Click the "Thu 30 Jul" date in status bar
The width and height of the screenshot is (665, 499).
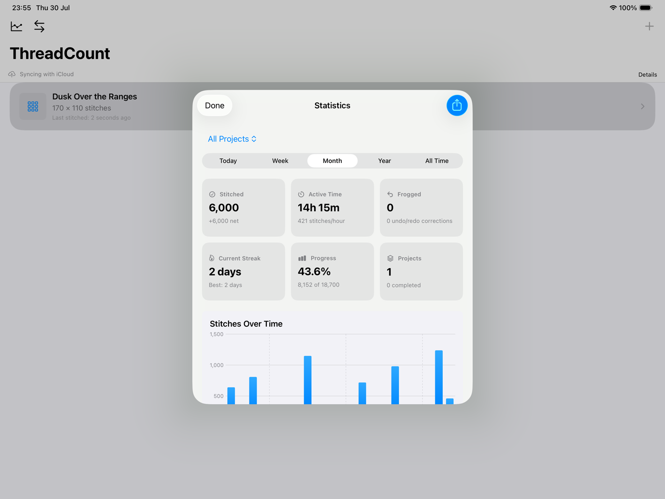[x=53, y=8]
